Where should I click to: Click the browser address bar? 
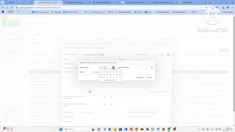pyautogui.click(x=111, y=7)
